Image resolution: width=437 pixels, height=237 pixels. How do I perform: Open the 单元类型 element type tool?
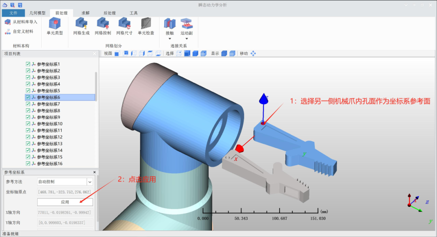click(x=55, y=27)
